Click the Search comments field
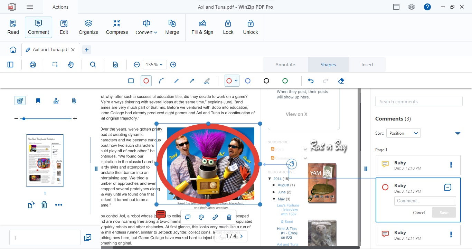This screenshot has height=249, width=472. pyautogui.click(x=419, y=102)
